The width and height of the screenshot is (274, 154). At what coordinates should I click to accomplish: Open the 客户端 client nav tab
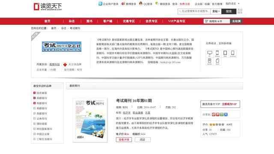click(107, 21)
